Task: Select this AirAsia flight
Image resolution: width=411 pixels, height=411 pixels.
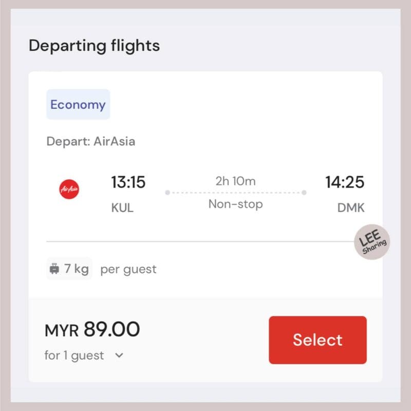Action: 317,340
